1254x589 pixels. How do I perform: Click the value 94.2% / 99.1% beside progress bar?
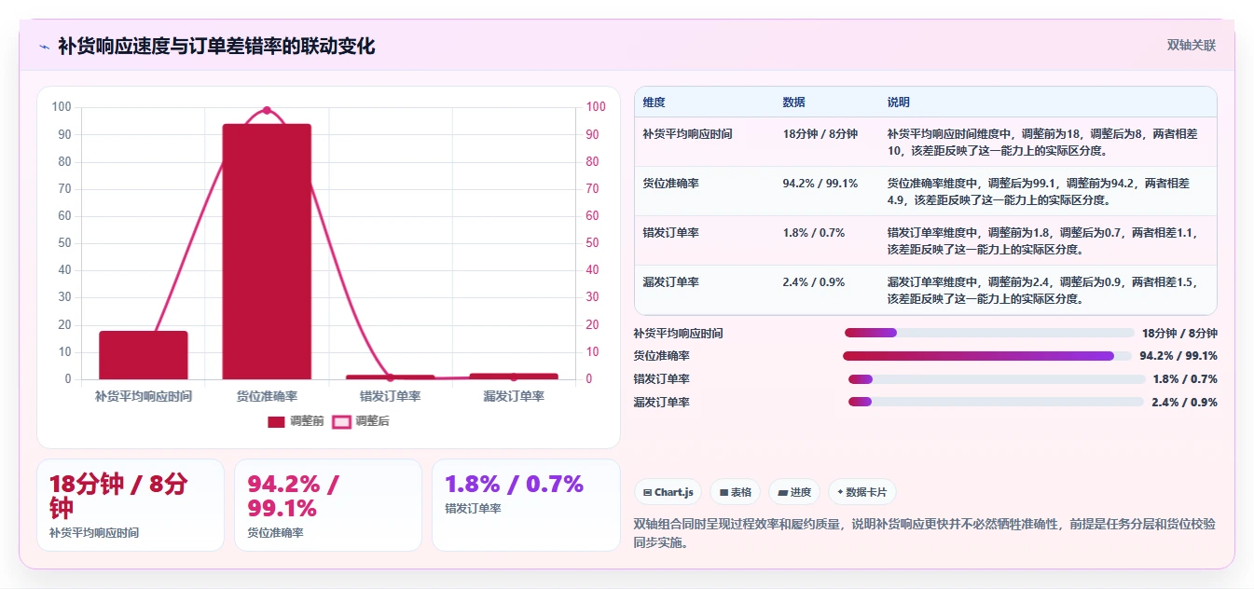(x=1178, y=356)
